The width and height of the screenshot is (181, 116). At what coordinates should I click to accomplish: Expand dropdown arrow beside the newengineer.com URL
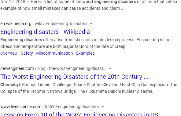point(110,68)
